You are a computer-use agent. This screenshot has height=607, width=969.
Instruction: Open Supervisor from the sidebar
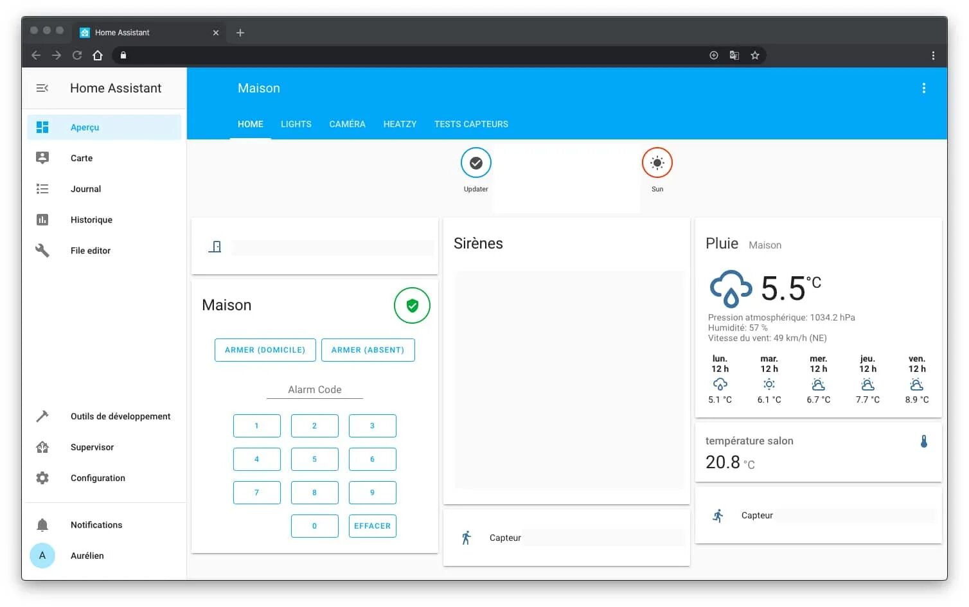104,447
